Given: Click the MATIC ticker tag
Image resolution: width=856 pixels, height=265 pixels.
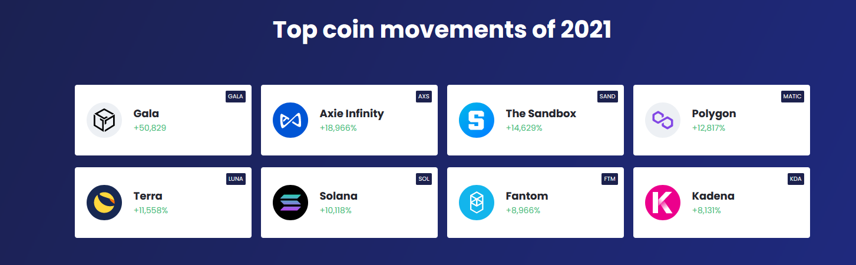Looking at the screenshot, I should (x=792, y=97).
